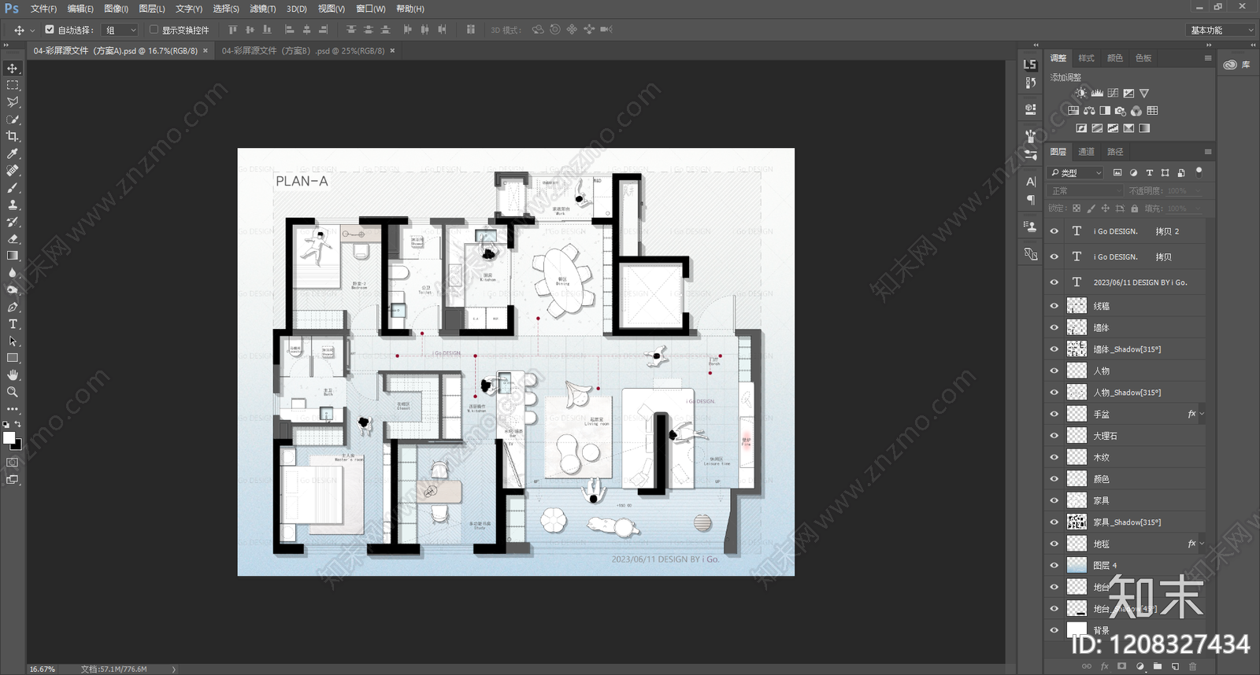Hide the 线稿 layer
The width and height of the screenshot is (1260, 675).
pos(1054,306)
